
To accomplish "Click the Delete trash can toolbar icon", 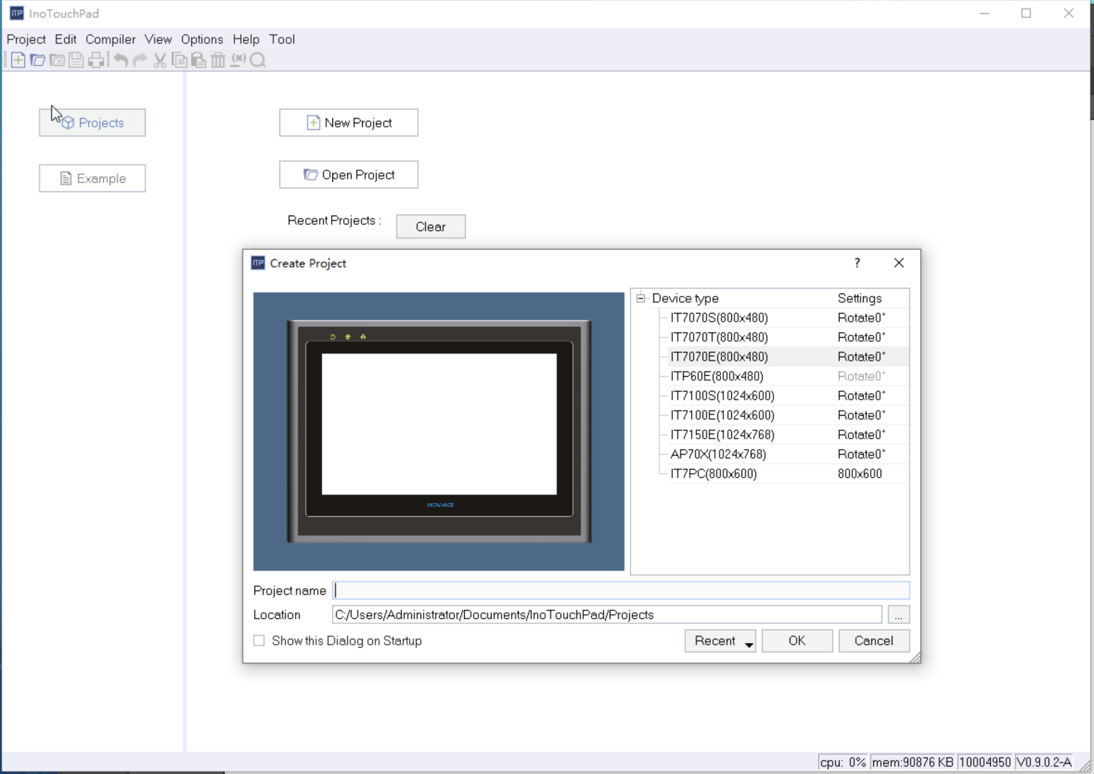I will tap(218, 60).
